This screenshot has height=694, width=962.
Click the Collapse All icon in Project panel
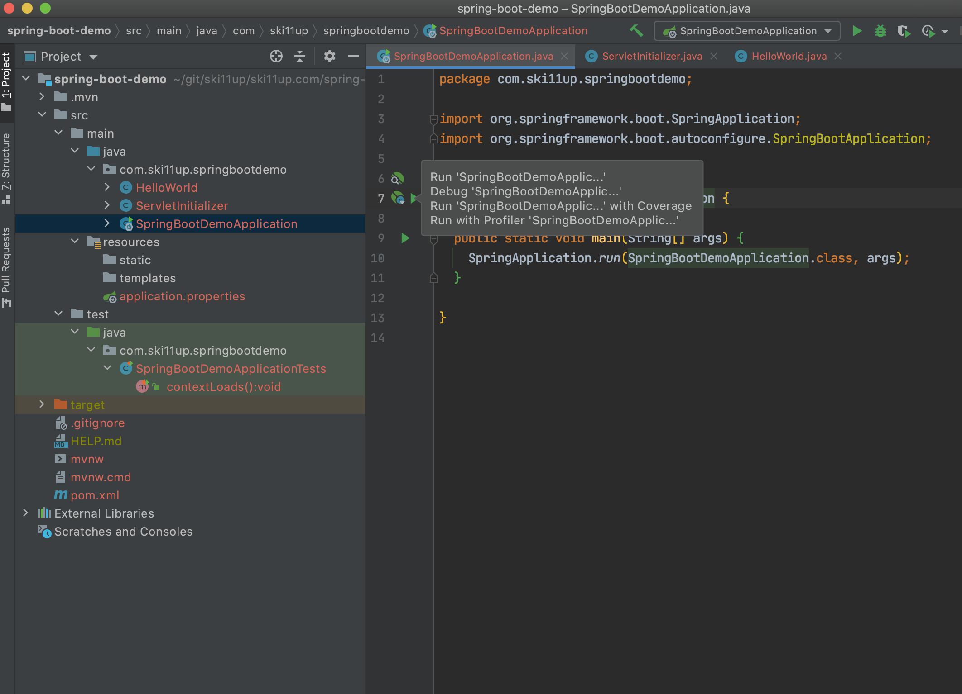pos(300,56)
